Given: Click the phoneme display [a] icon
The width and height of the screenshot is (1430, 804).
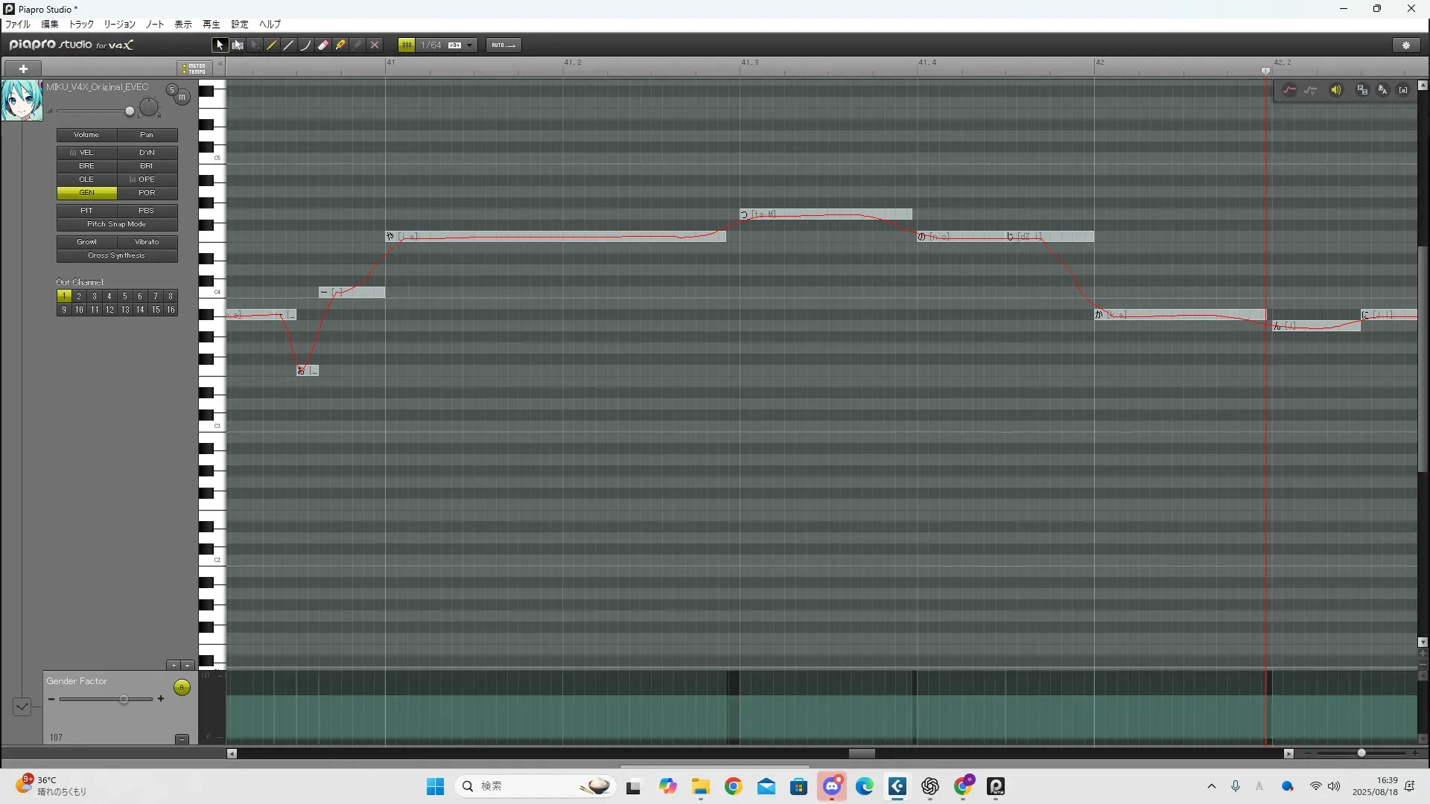Looking at the screenshot, I should click(x=1403, y=90).
